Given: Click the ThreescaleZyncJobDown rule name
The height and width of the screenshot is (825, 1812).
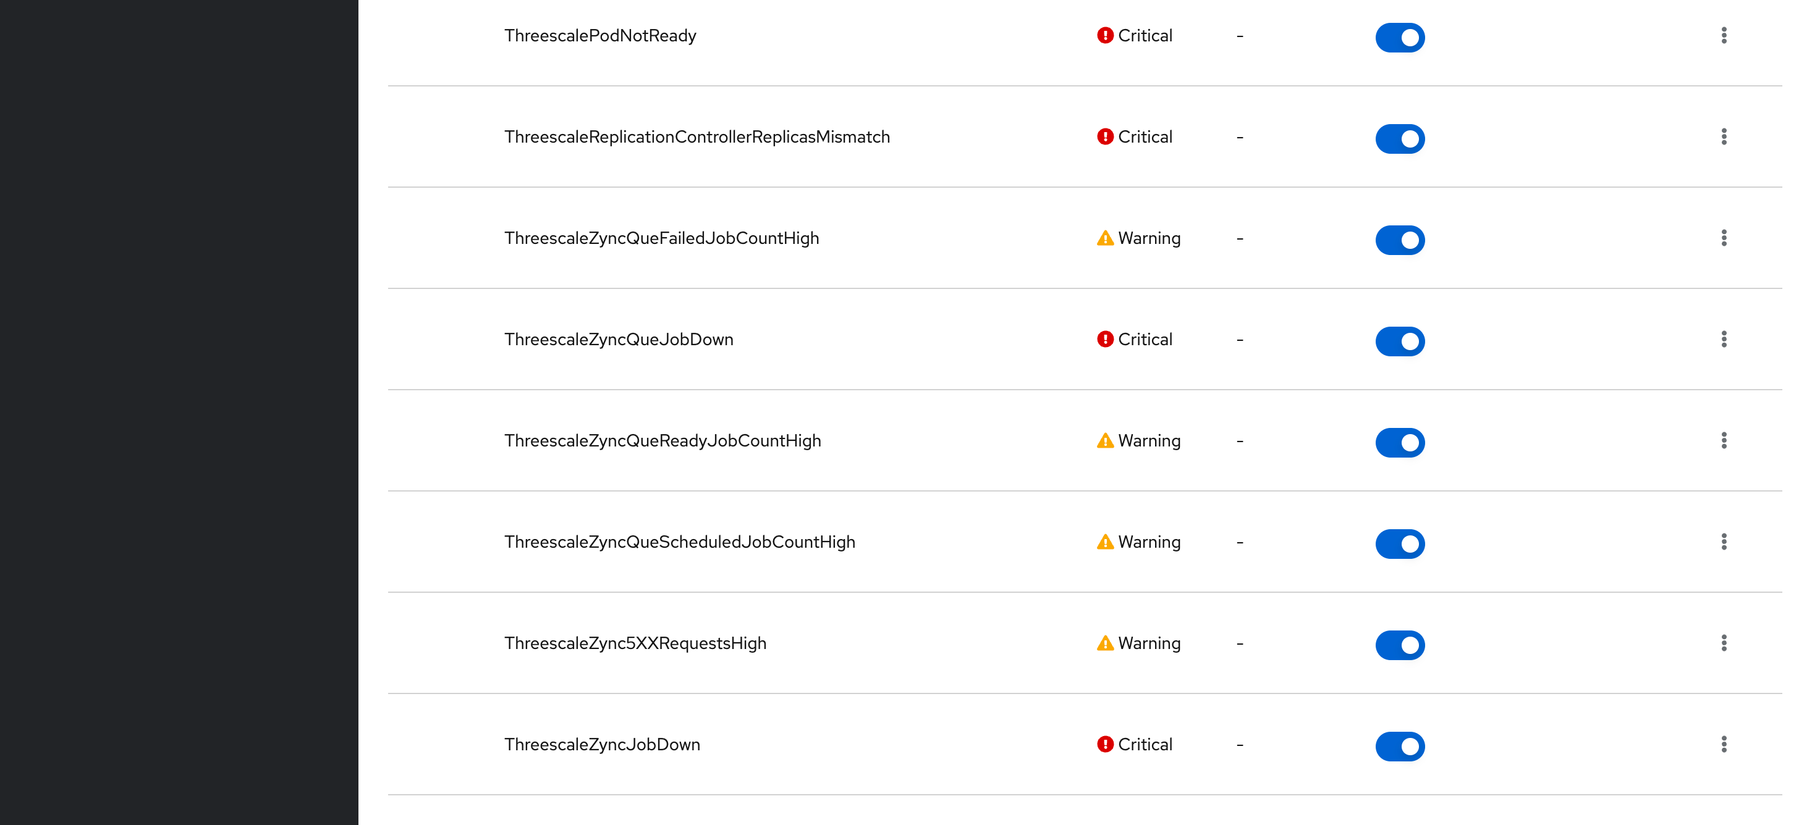Looking at the screenshot, I should click(x=602, y=745).
